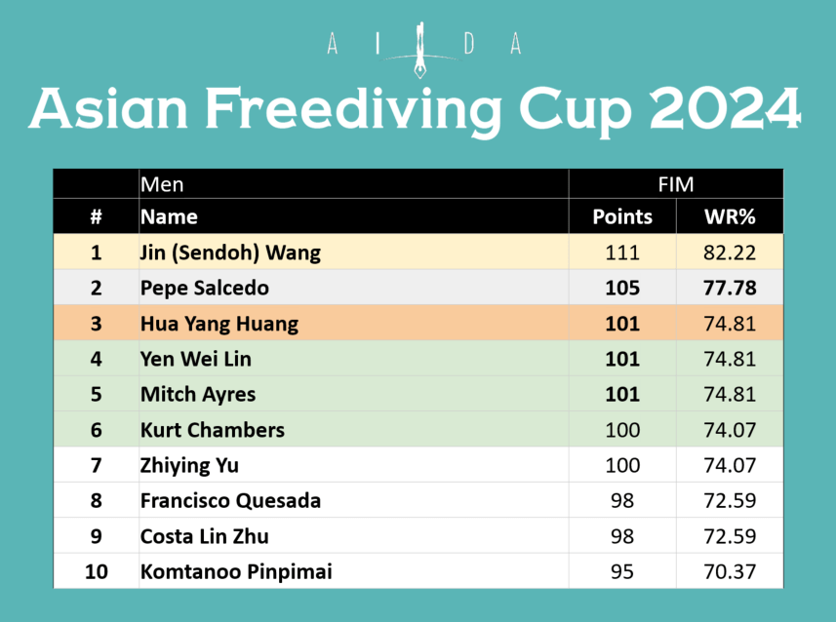
Task: Click the 111 points value
Action: (x=622, y=253)
